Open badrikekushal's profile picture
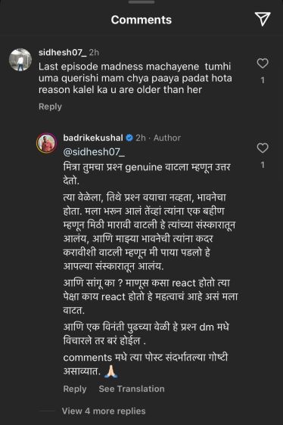Viewport: 283px width, 425px height. point(47,143)
